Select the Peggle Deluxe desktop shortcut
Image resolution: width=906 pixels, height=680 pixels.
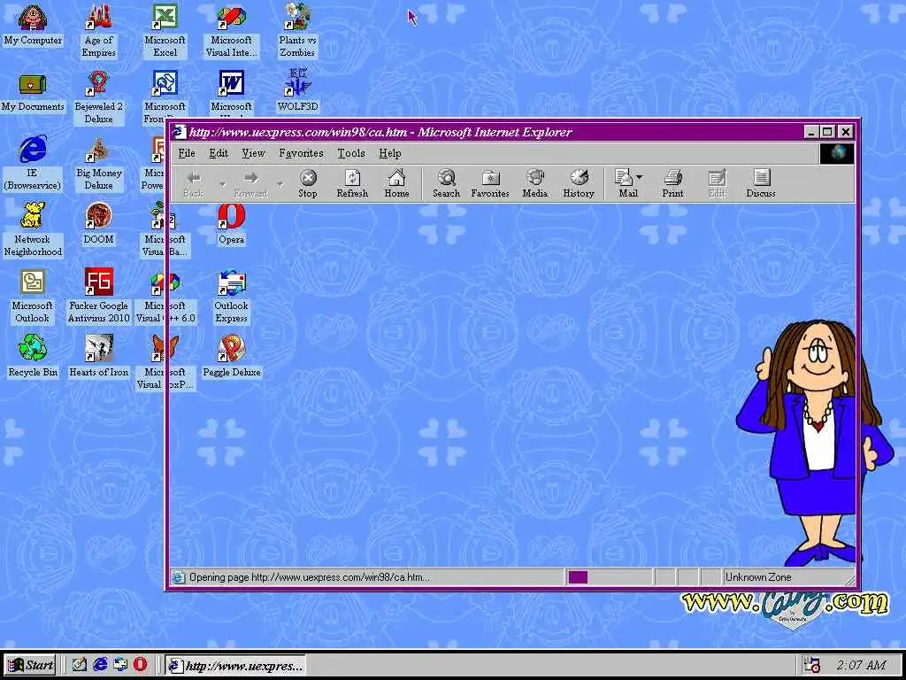tap(231, 358)
